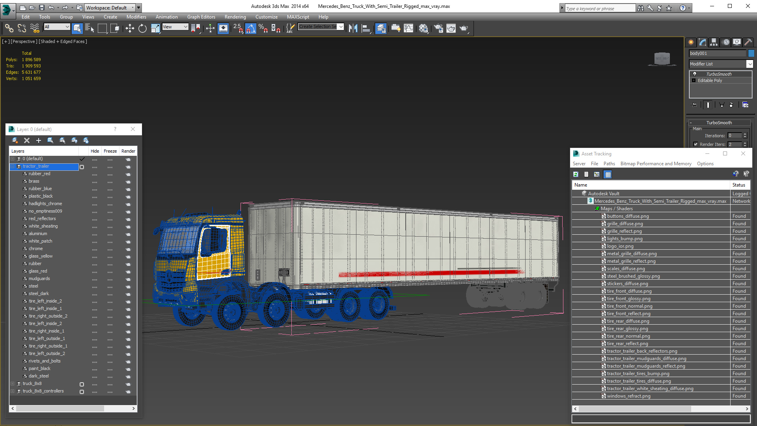Toggle truck_8x8 layer selection box
757x426 pixels.
coord(82,384)
